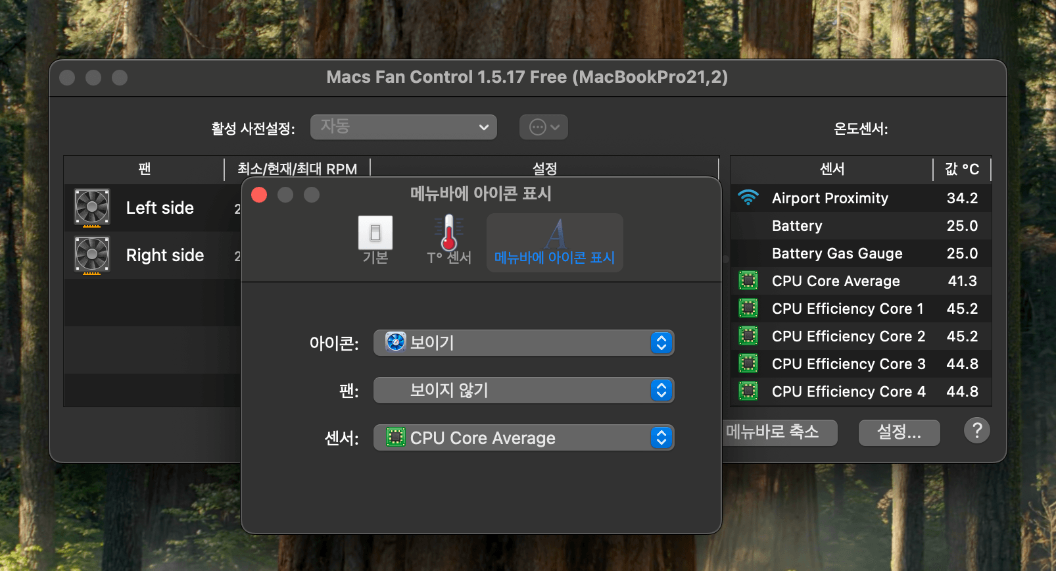Select the CPU Efficiency Core 4 row
This screenshot has width=1056, height=571.
coord(861,391)
